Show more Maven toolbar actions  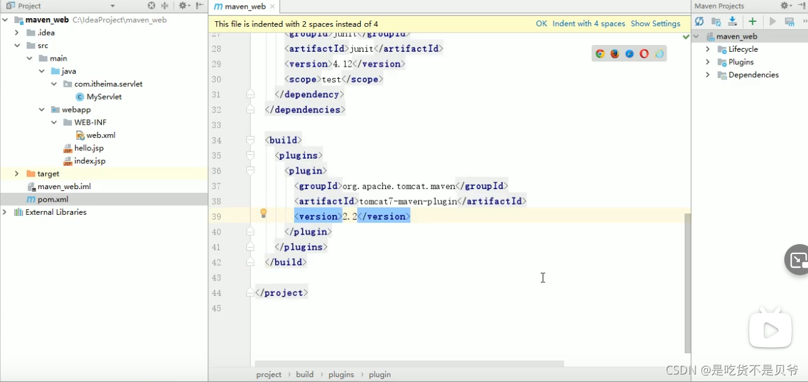(804, 21)
